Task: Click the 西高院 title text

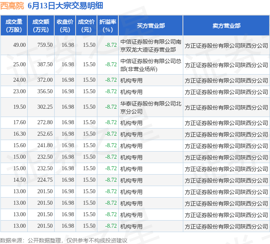Action: (x=12, y=6)
